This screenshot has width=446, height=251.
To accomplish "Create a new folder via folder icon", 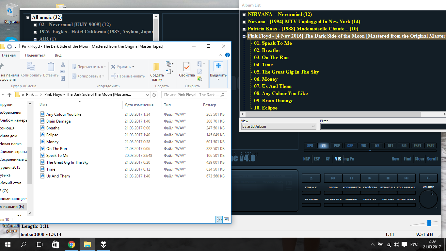I will pos(157,66).
